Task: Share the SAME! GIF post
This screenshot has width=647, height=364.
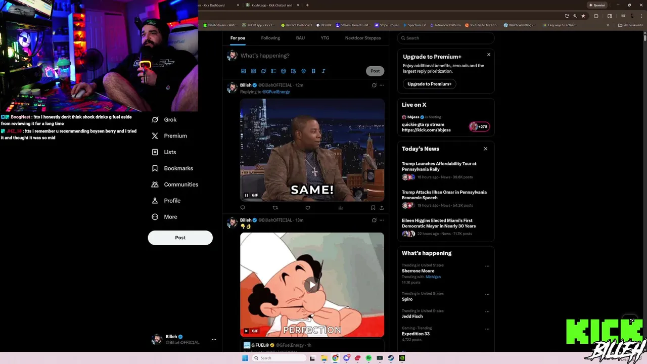Action: coord(382,208)
